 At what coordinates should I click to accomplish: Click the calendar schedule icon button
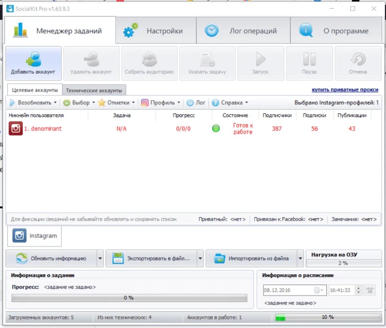pyautogui.click(x=370, y=290)
